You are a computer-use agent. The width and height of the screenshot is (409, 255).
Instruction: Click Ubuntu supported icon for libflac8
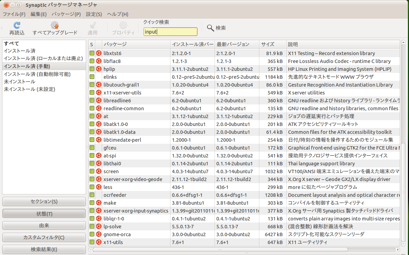[x=99, y=61]
